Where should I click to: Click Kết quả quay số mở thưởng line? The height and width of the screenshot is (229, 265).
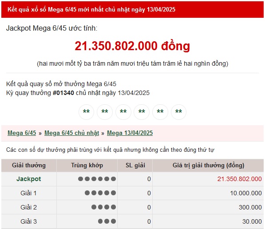pos(61,84)
